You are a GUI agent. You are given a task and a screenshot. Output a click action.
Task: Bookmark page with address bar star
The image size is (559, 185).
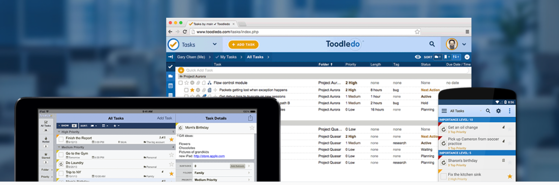click(x=417, y=31)
